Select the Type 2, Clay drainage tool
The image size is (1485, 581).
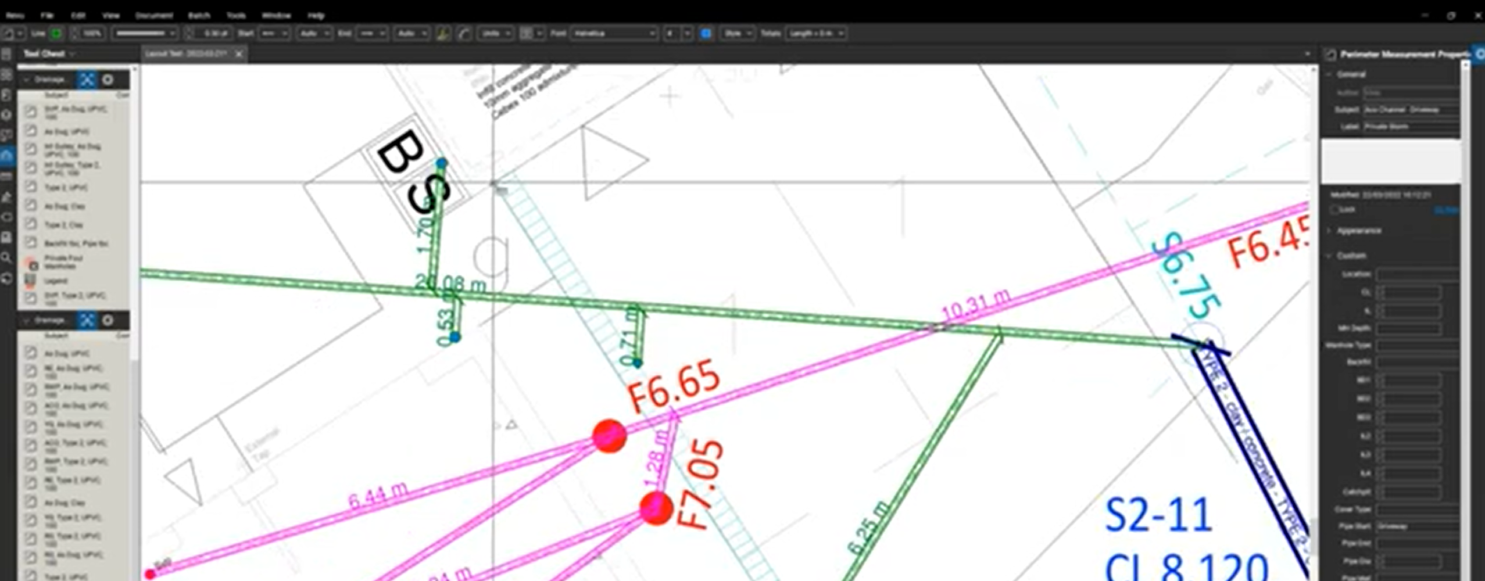tap(64, 225)
